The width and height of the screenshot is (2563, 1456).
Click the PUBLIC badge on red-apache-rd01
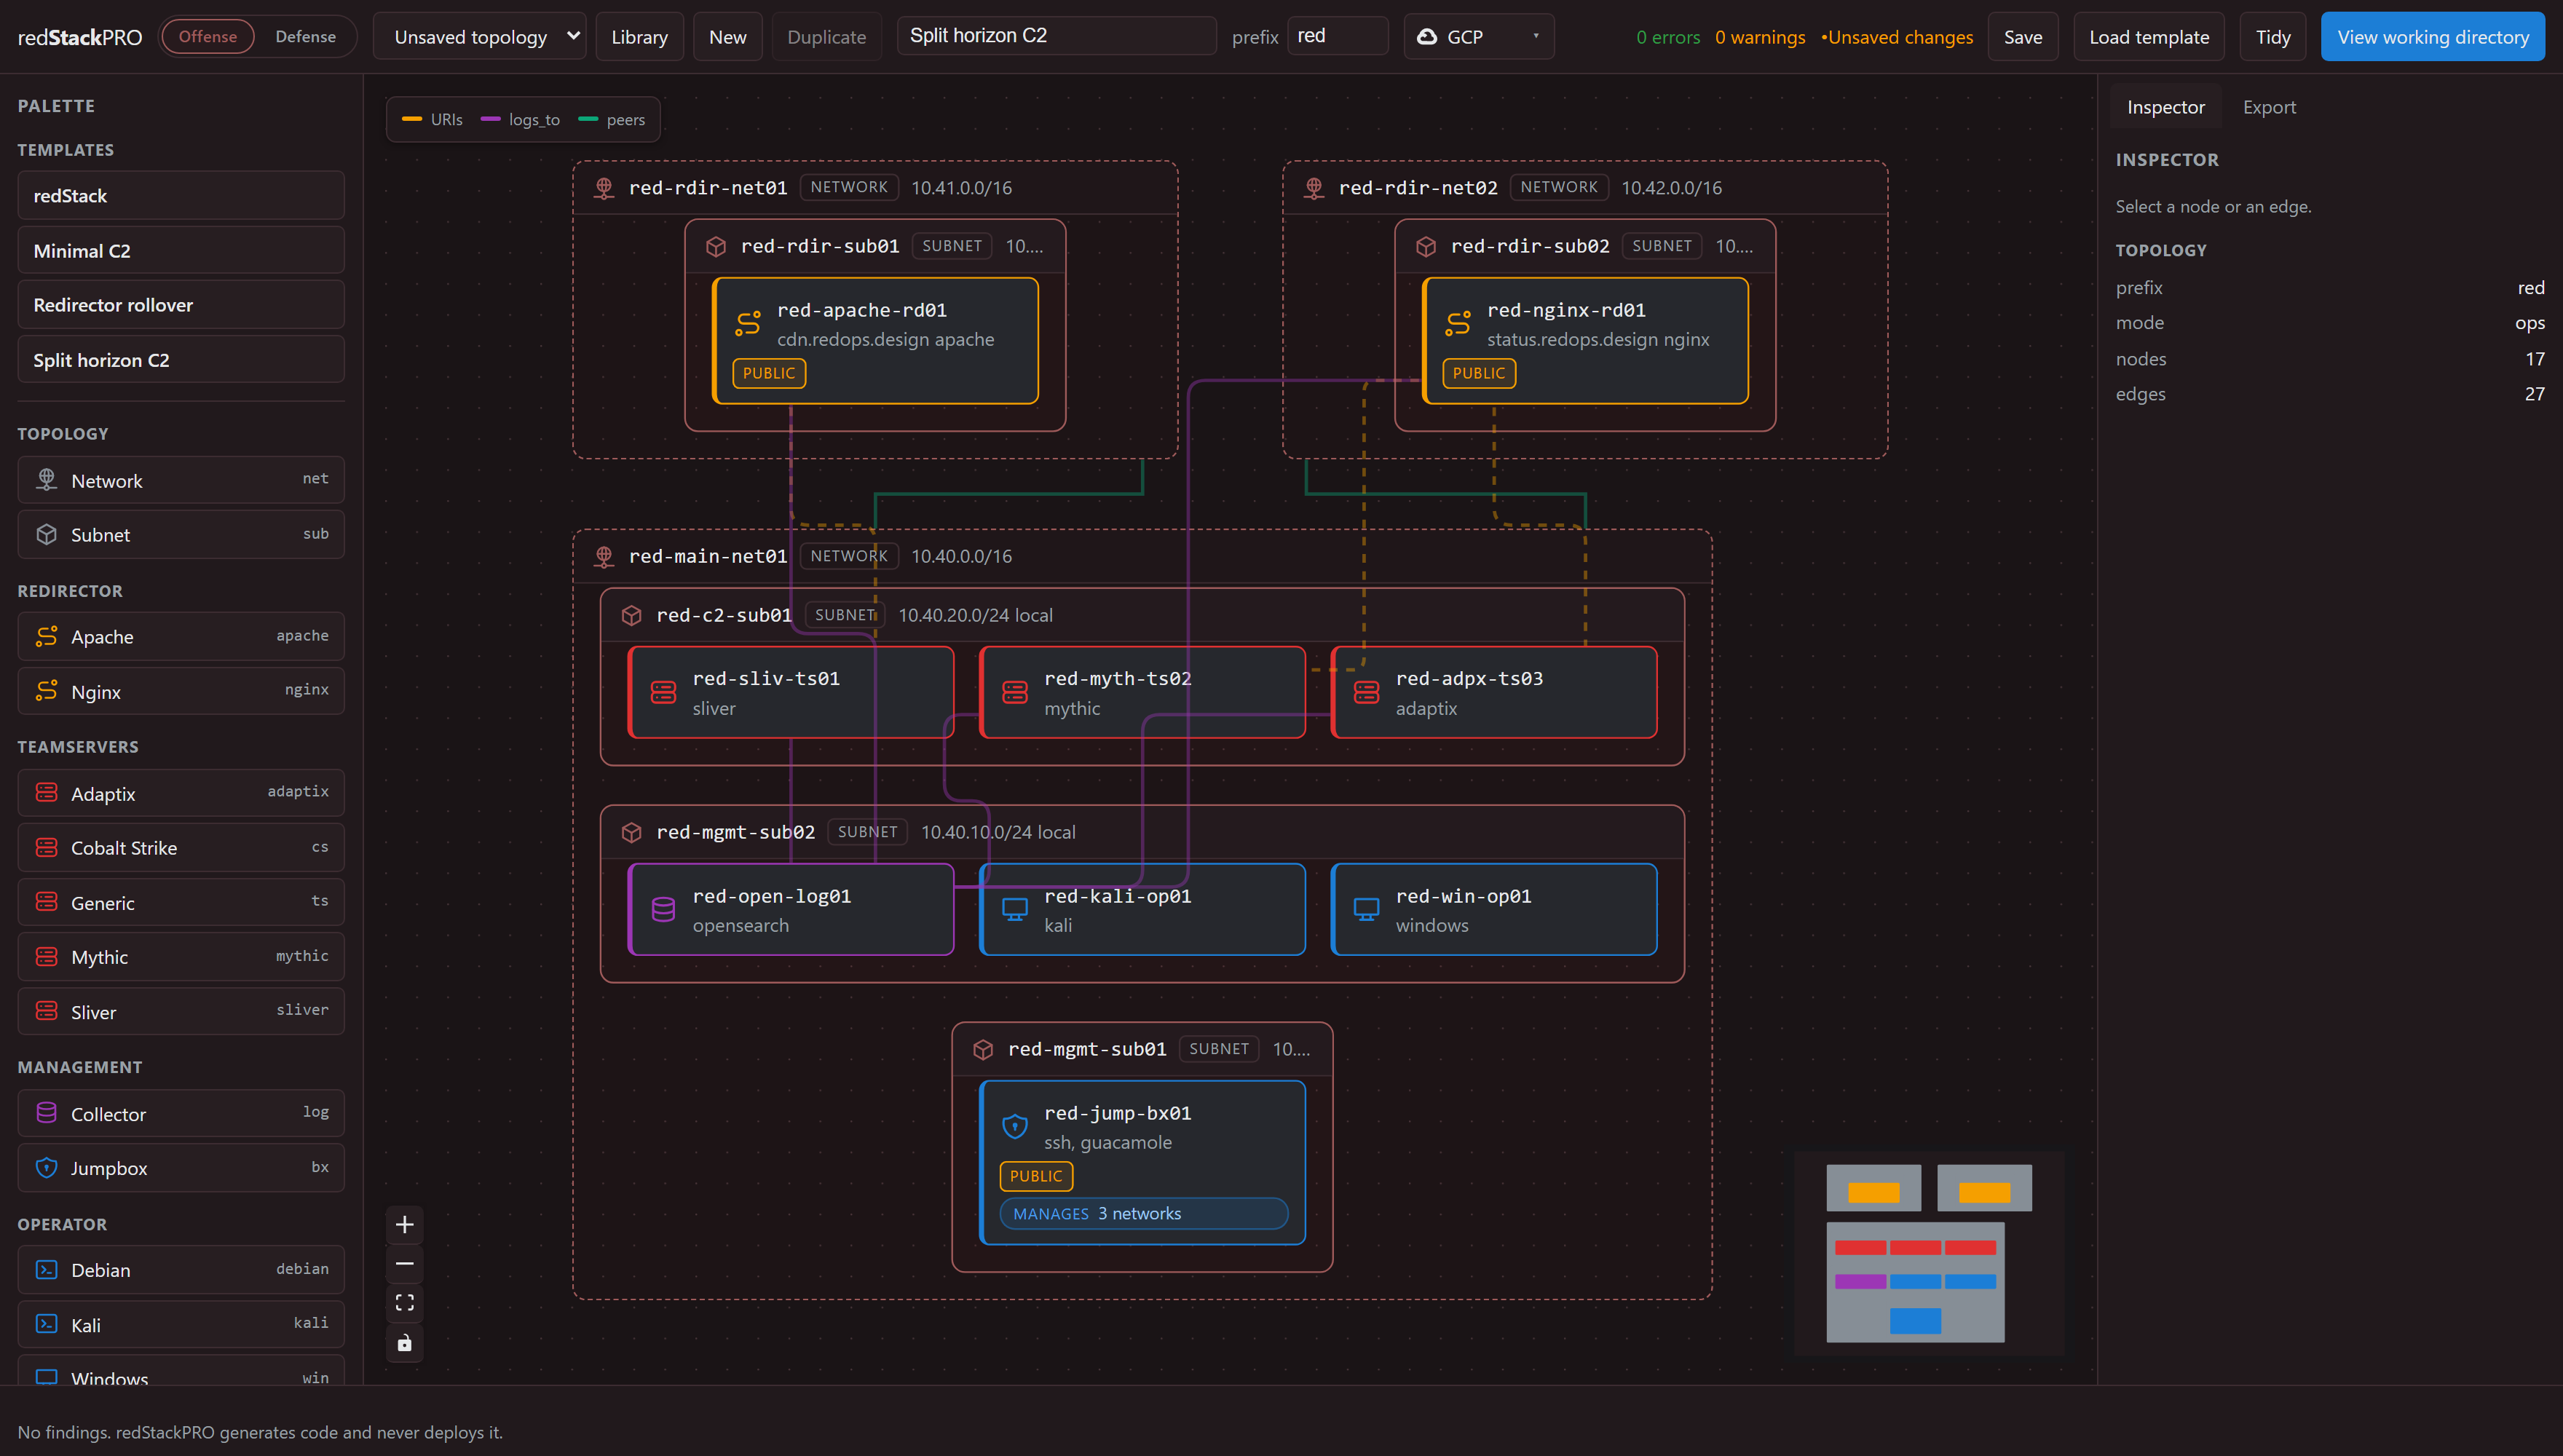[x=769, y=373]
